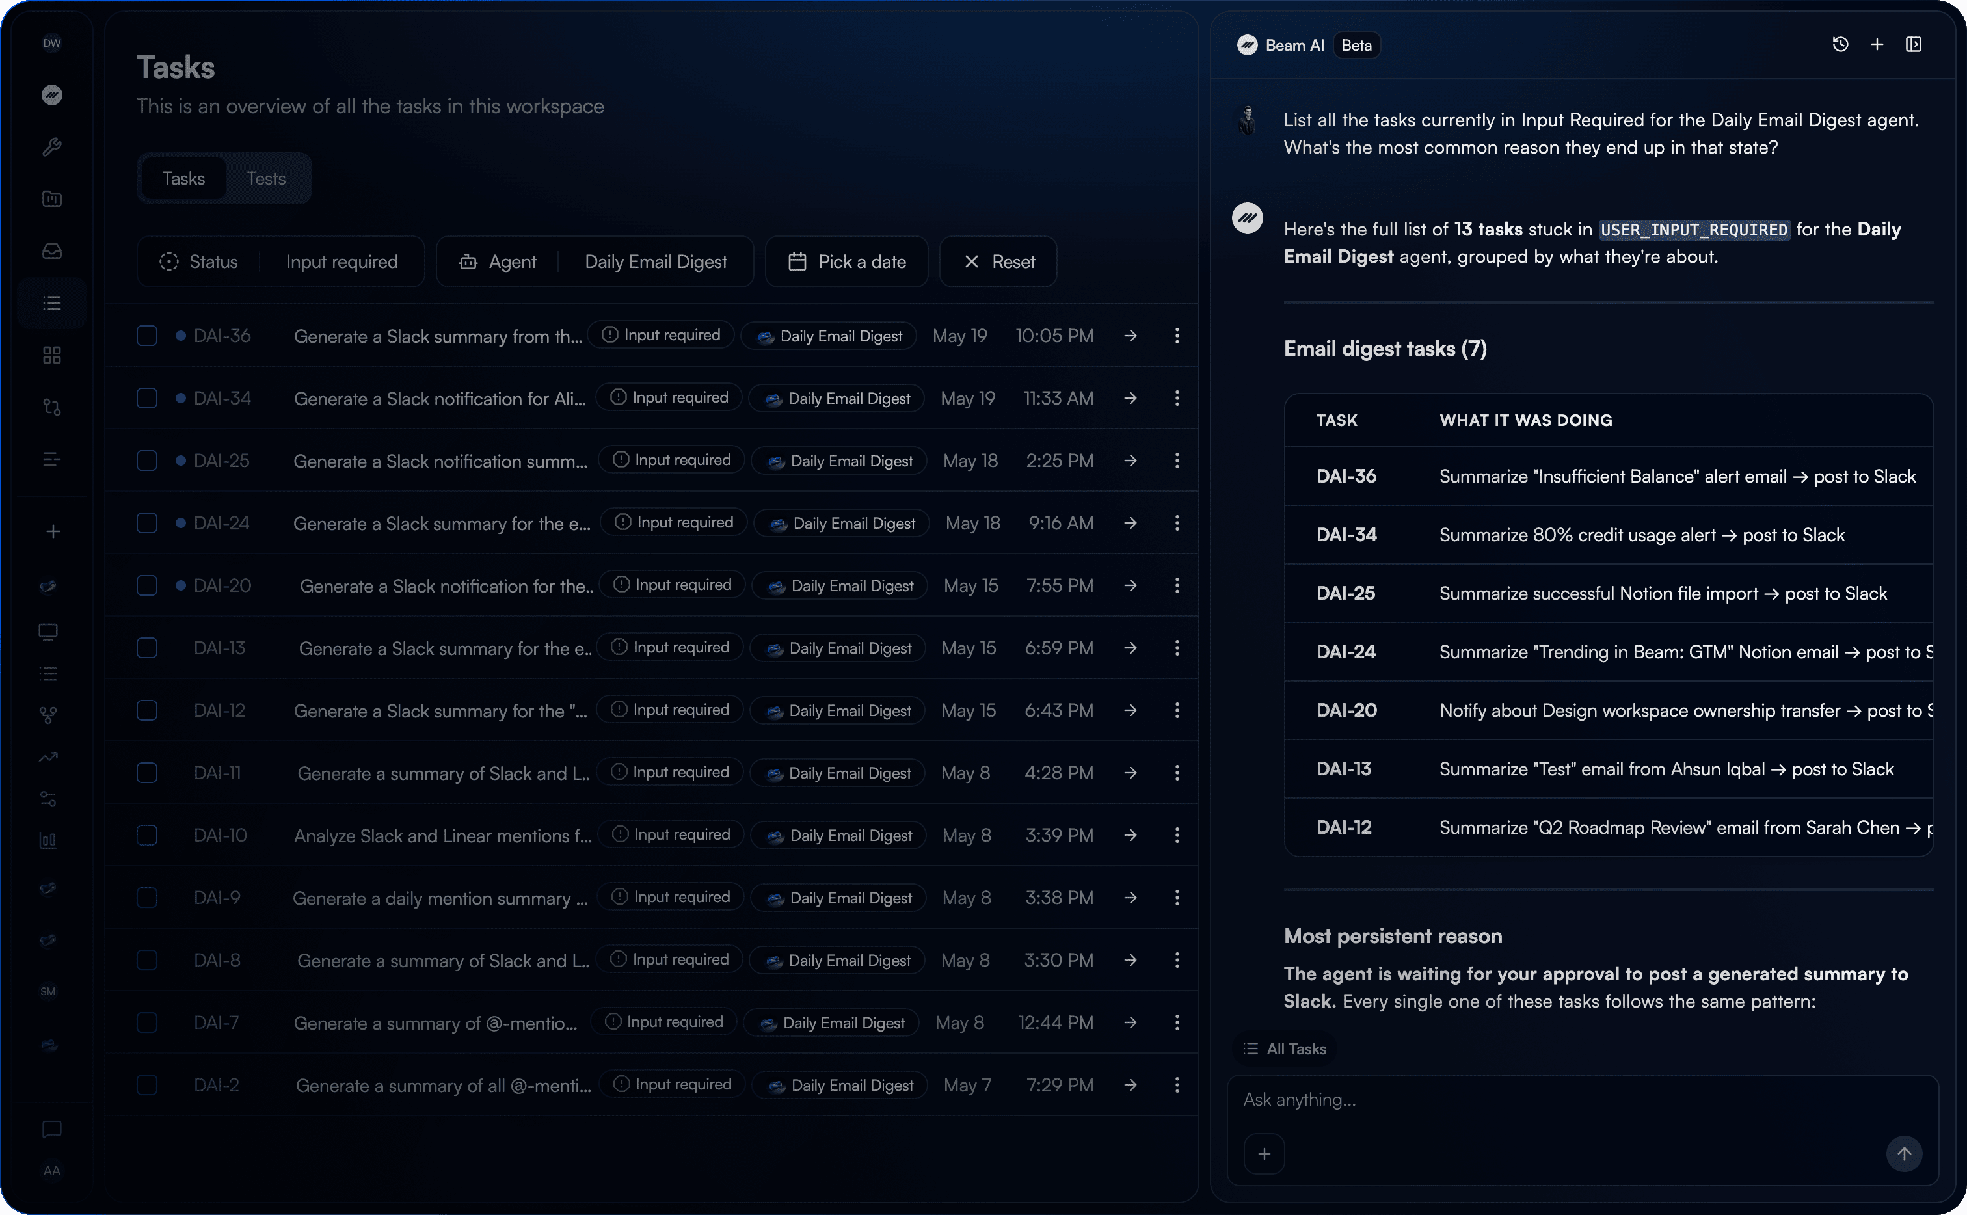Select the checkbox for DAI-25
The height and width of the screenshot is (1215, 1967).
pyautogui.click(x=147, y=461)
